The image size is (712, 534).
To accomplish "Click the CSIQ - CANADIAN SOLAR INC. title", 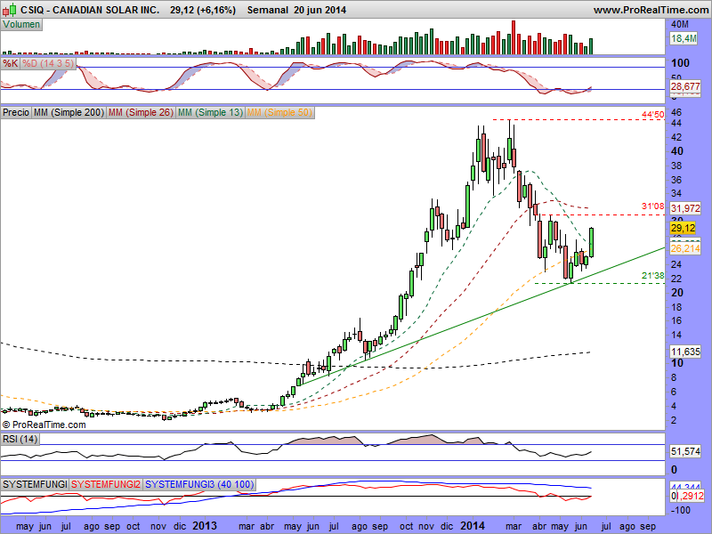I will [x=90, y=10].
